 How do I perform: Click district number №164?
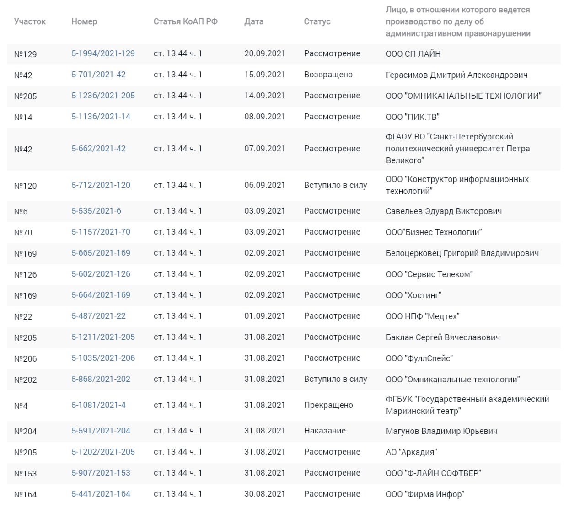25,495
